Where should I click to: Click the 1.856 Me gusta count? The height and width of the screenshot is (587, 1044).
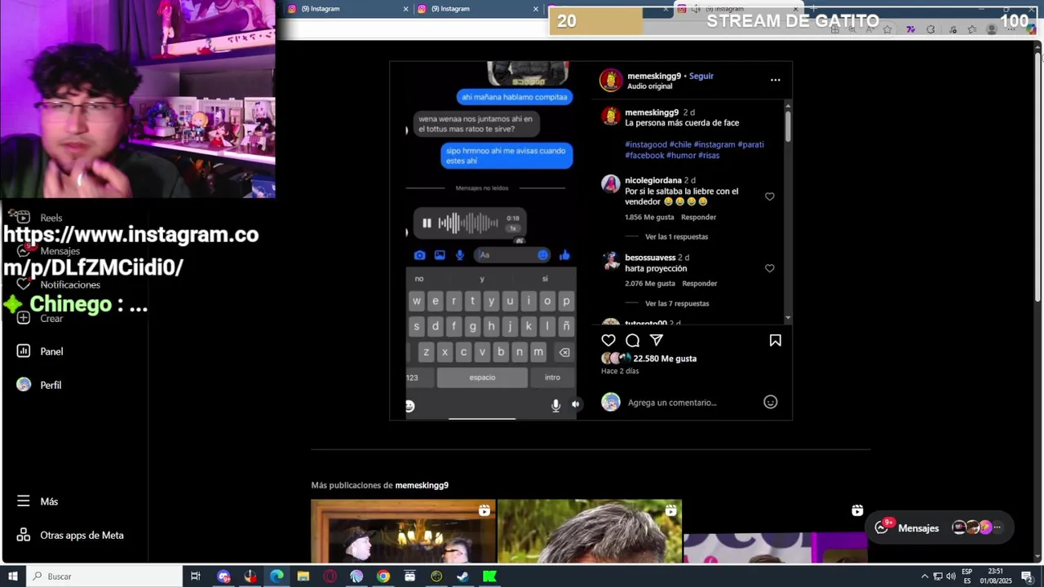649,218
